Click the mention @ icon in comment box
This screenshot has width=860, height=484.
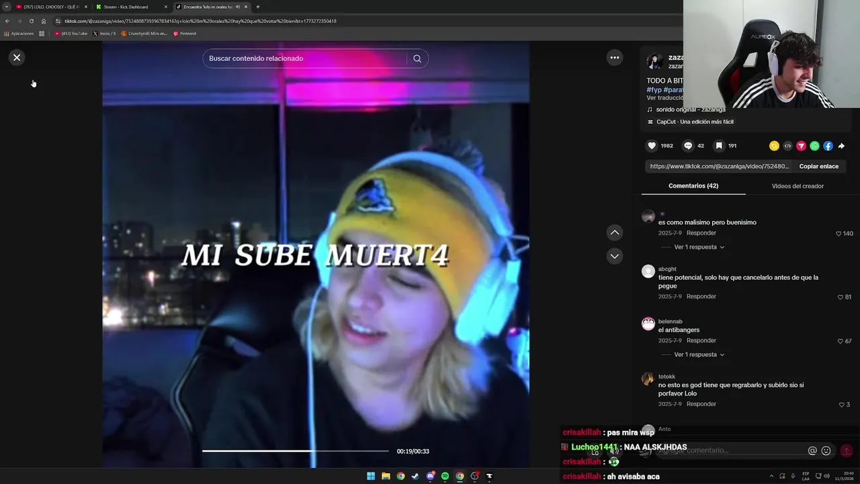point(812,450)
